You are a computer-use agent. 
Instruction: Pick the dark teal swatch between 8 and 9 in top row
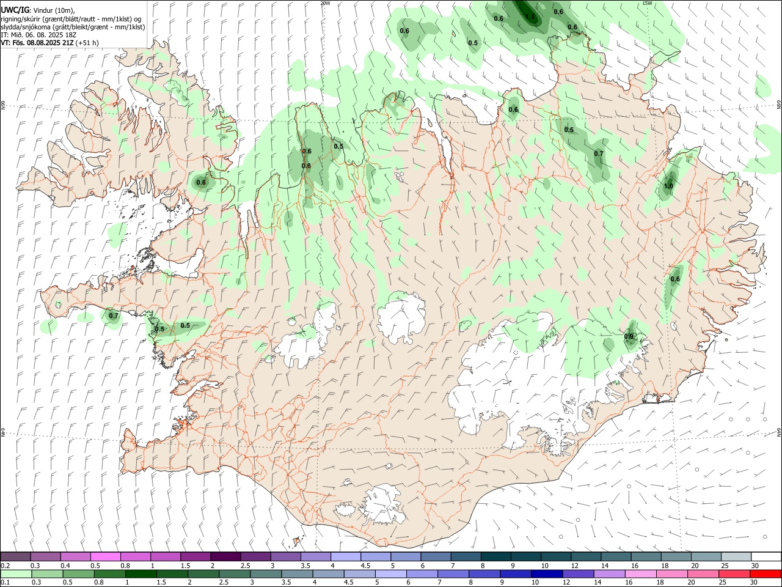click(x=495, y=556)
